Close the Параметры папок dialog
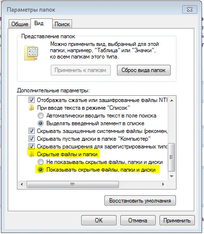Viewport: 204px width, 234px height. click(189, 9)
